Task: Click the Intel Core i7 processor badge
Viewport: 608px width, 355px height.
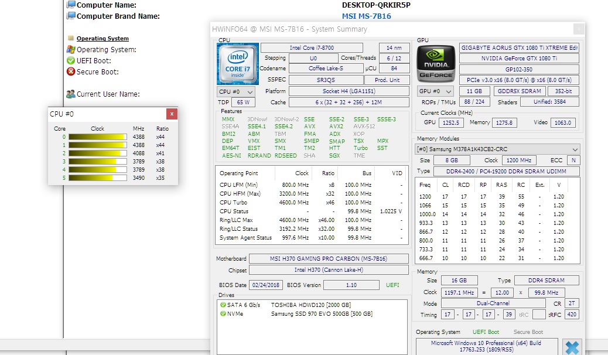Action: tap(237, 63)
